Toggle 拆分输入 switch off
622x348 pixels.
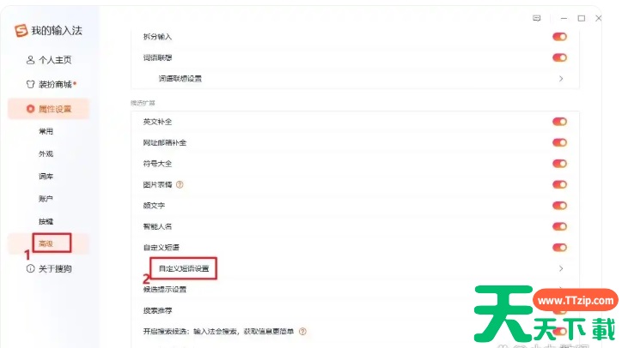pyautogui.click(x=559, y=36)
